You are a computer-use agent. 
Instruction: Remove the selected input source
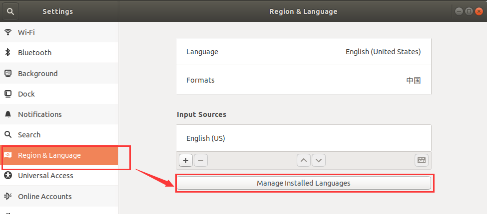[x=201, y=160]
